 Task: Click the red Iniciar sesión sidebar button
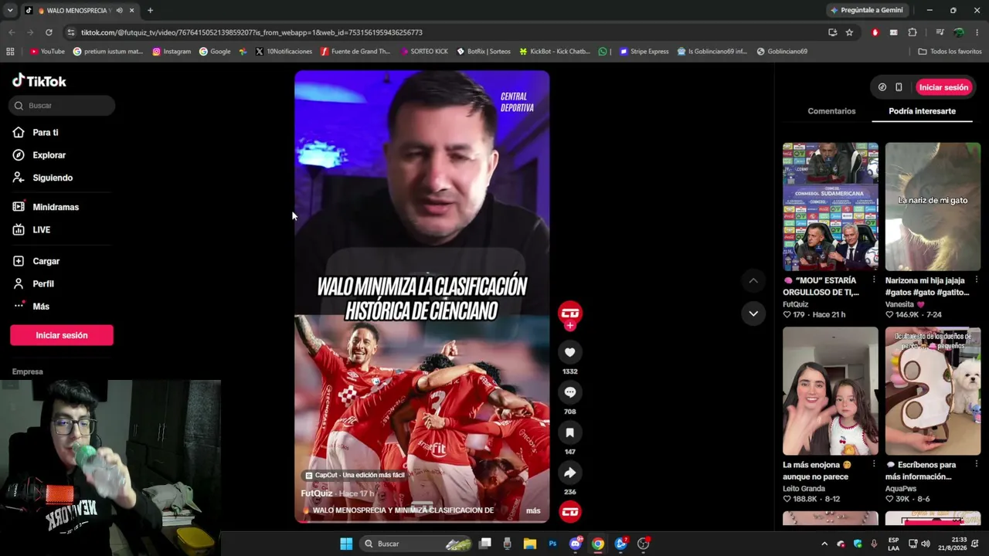click(62, 335)
